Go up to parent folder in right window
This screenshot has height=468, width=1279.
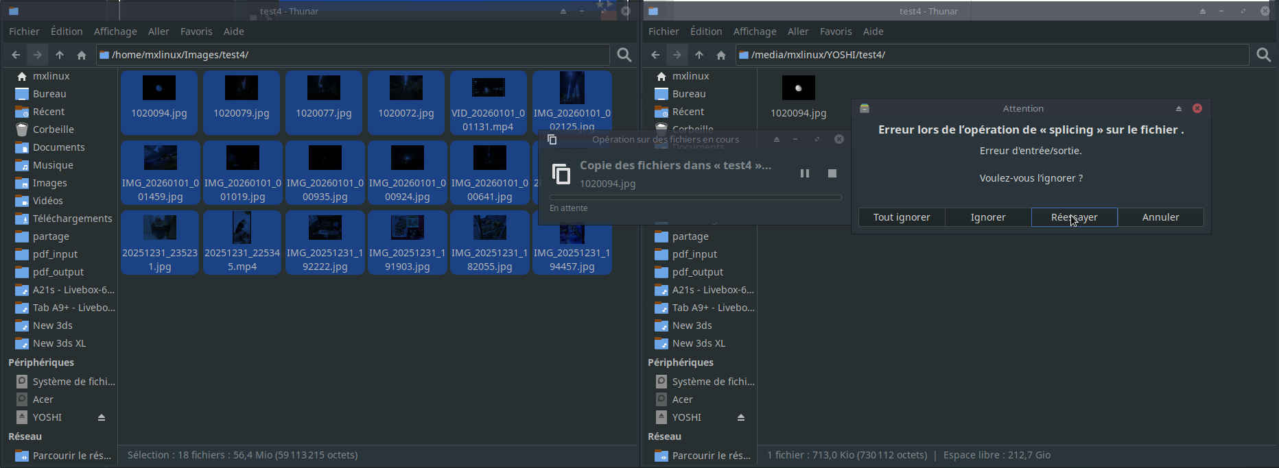[x=699, y=55]
